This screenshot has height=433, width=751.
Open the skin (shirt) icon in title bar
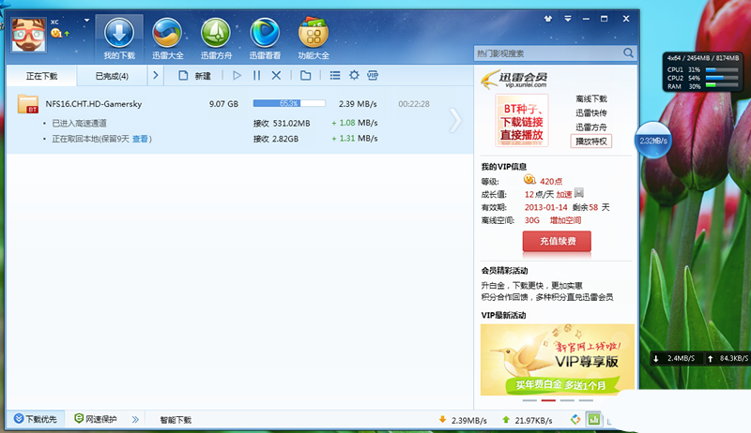pos(548,19)
